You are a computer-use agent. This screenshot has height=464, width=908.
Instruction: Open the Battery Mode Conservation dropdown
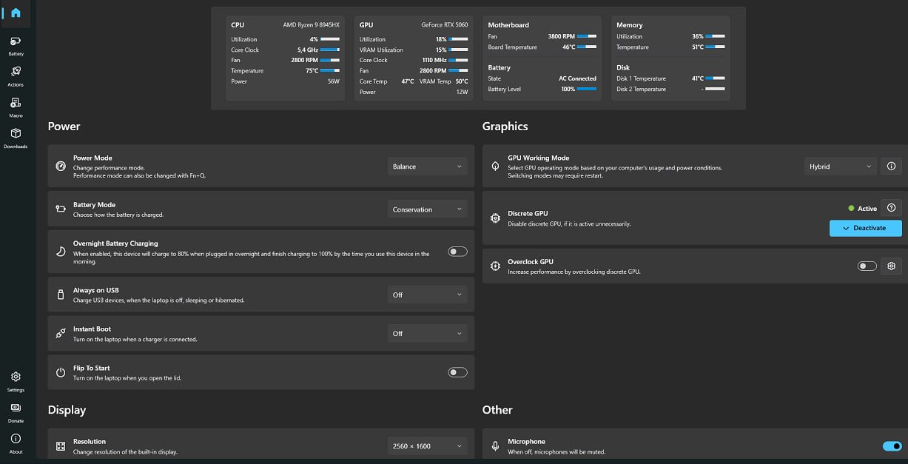[x=428, y=209]
